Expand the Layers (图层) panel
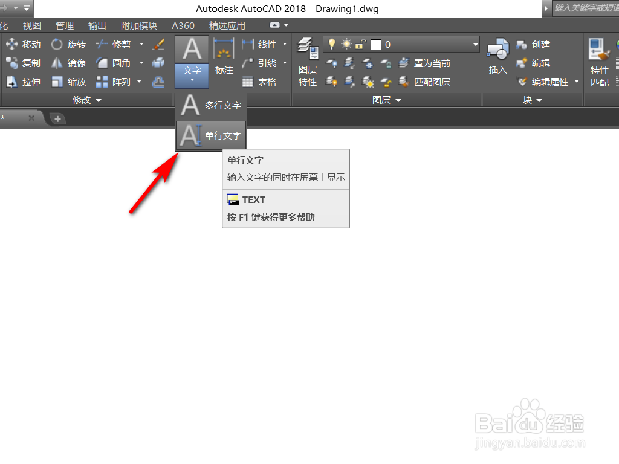619x464 pixels. 386,100
